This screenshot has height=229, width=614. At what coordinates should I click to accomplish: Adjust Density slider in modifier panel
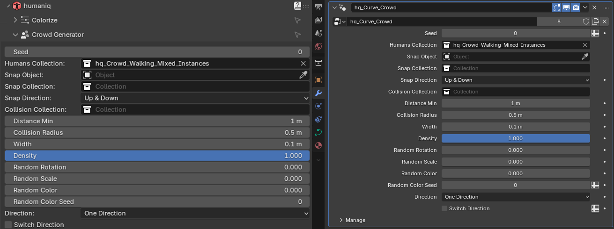516,138
